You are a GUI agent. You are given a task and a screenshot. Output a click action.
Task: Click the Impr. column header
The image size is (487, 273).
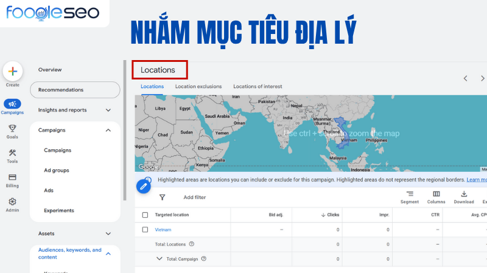384,215
